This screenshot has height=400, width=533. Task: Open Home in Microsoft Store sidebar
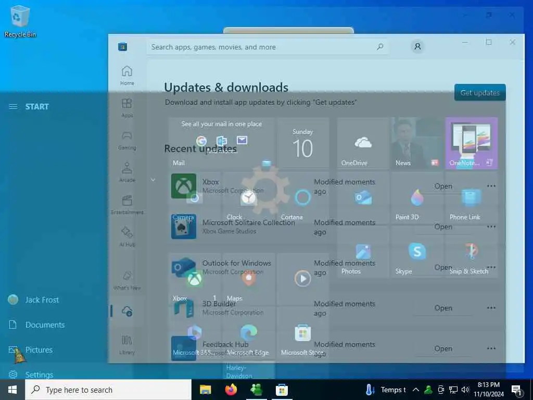click(x=127, y=76)
